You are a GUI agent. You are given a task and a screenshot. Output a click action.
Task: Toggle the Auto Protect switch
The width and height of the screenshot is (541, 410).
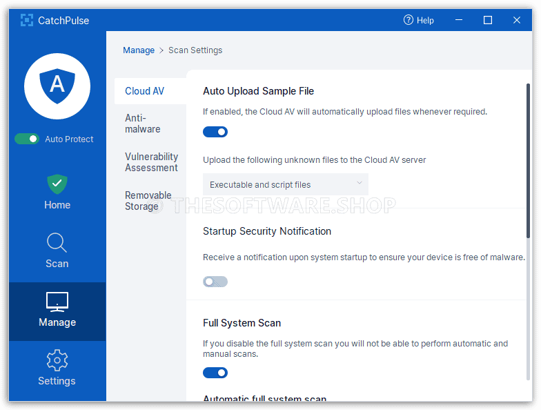[27, 139]
